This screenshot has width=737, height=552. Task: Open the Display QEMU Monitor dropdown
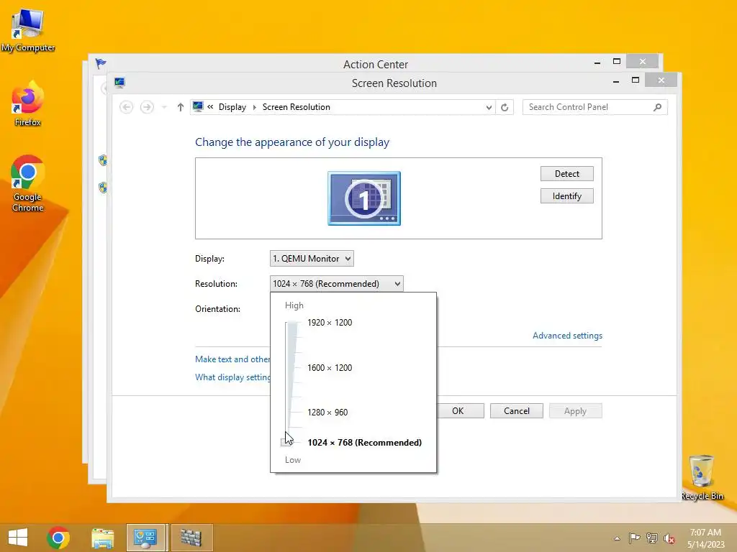pos(312,258)
